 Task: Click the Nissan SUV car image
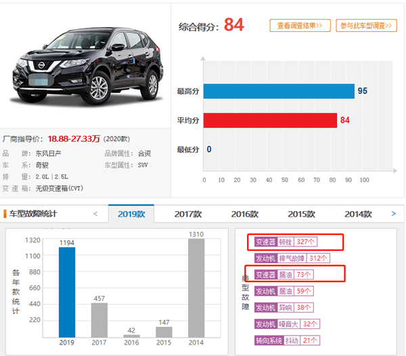pos(87,66)
